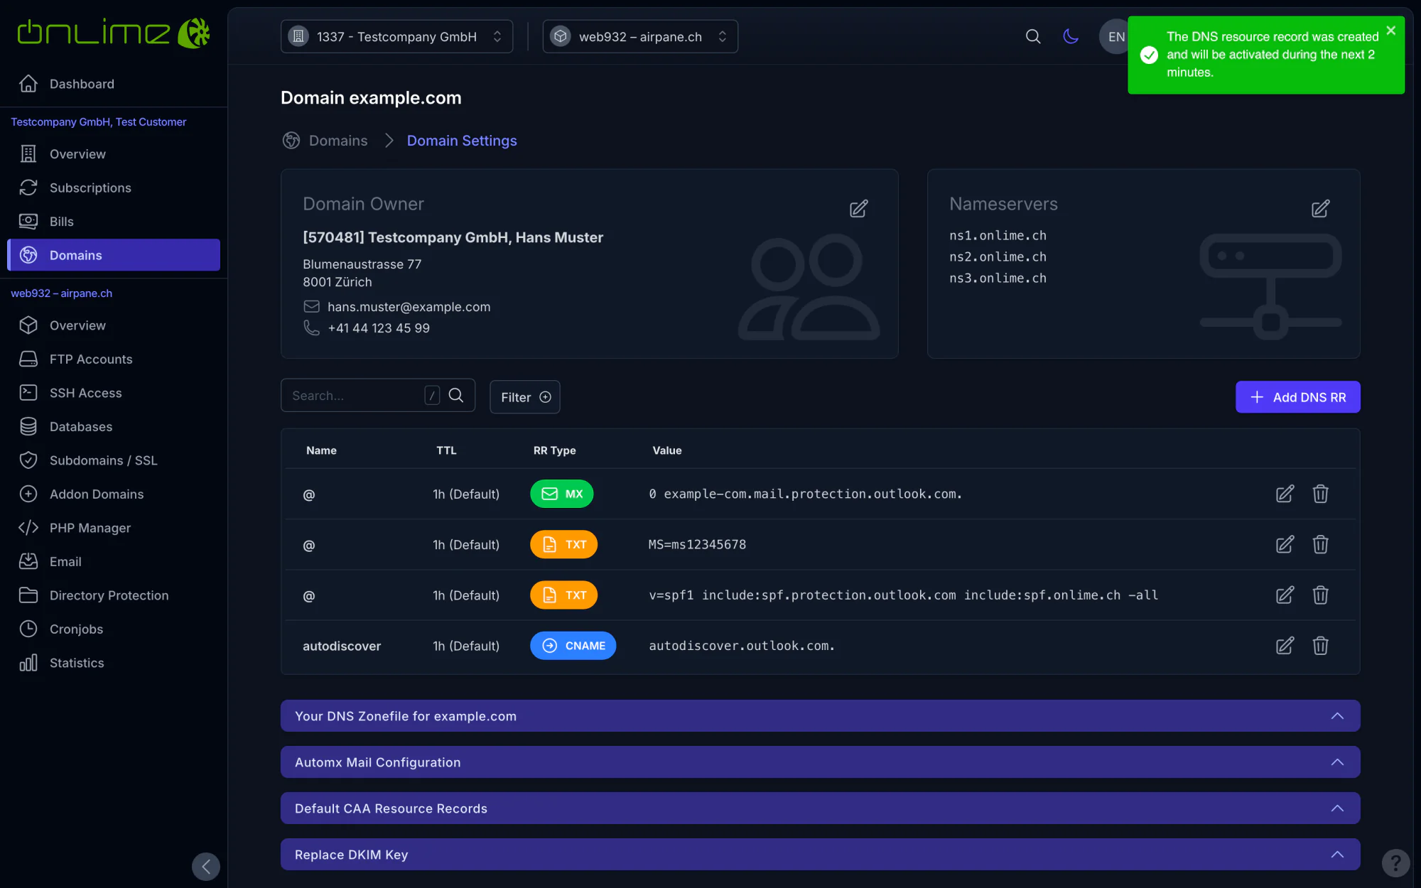Viewport: 1421px width, 888px height.
Task: Open Statistics in the sidebar
Action: pos(114,663)
